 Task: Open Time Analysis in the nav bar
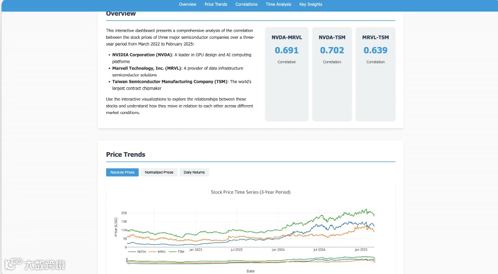tap(278, 5)
